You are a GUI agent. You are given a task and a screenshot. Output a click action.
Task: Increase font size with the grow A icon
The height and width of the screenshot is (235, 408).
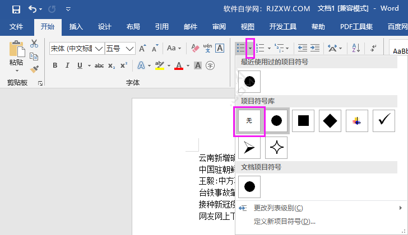point(142,48)
